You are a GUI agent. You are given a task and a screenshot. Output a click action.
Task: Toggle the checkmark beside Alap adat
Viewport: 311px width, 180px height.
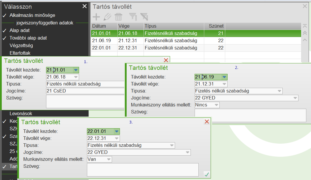pos(5,30)
